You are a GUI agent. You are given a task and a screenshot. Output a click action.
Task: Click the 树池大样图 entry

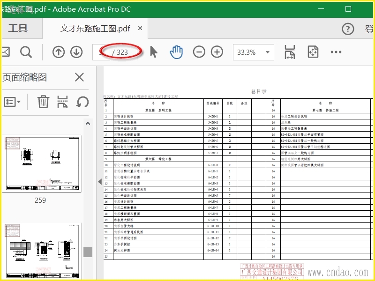[122, 250]
